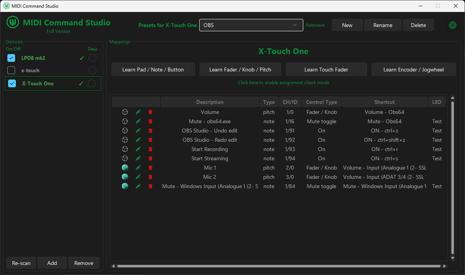465x275 pixels.
Task: Click the dial icon on Volume row
Action: point(125,112)
